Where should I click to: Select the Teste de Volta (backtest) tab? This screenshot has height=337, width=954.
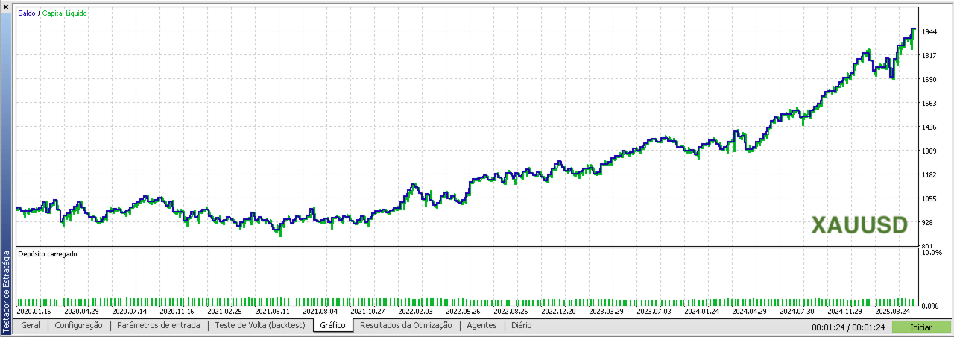click(260, 326)
